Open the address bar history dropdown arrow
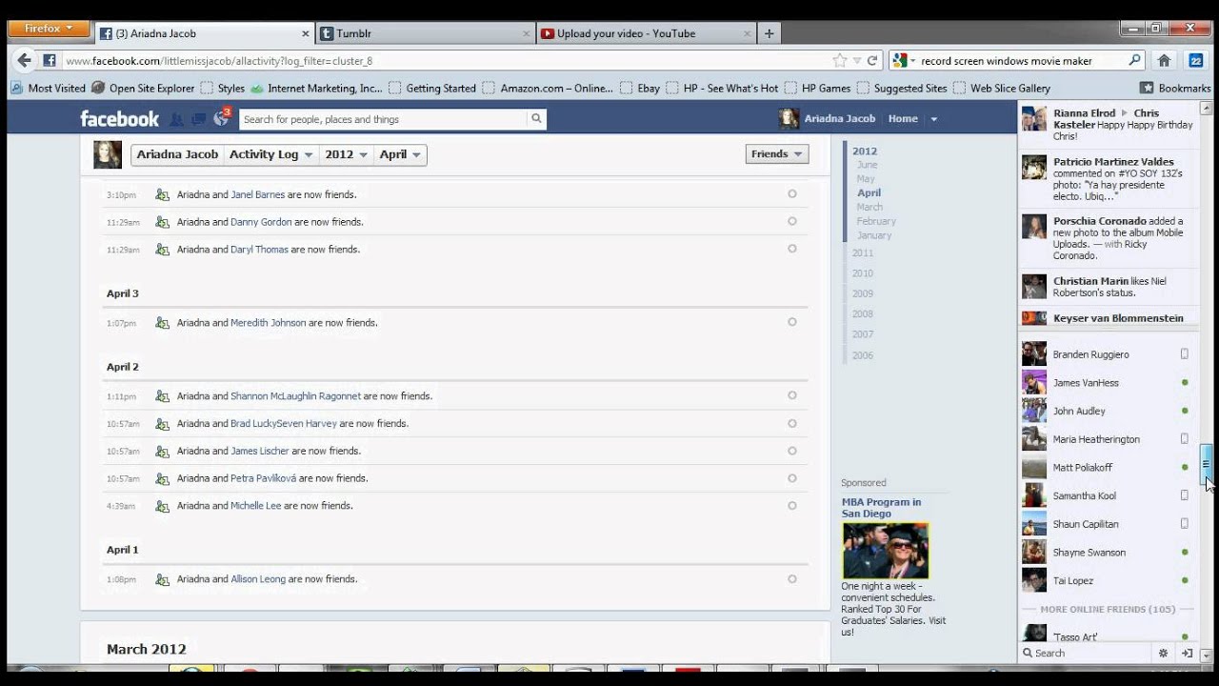 857,60
